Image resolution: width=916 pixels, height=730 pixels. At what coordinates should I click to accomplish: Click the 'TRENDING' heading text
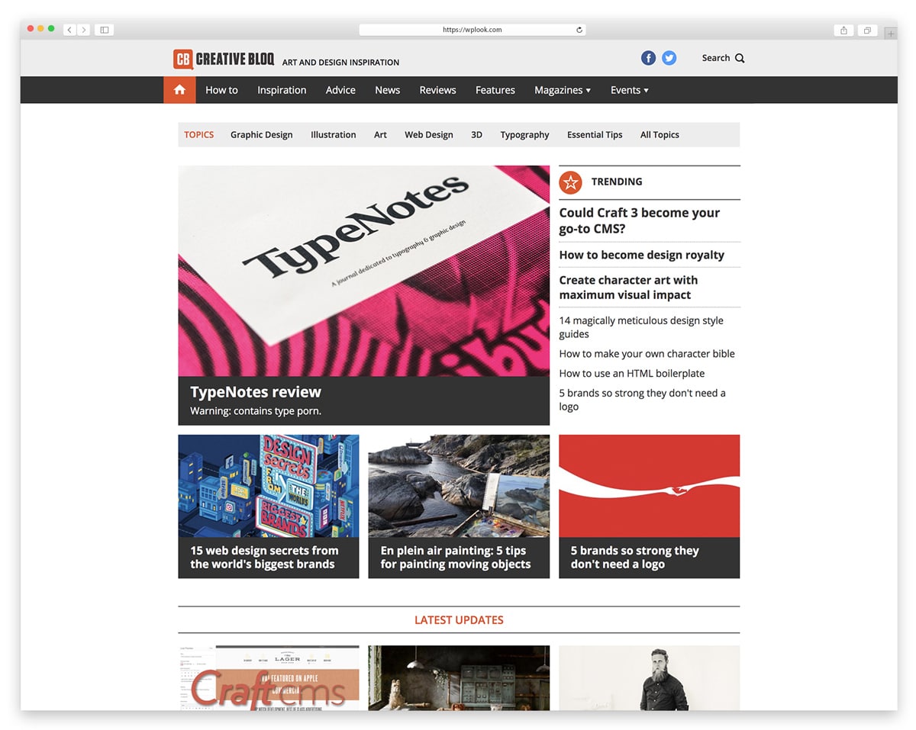pyautogui.click(x=617, y=182)
